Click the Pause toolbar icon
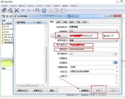This screenshot has width=125, height=99. point(23,11)
